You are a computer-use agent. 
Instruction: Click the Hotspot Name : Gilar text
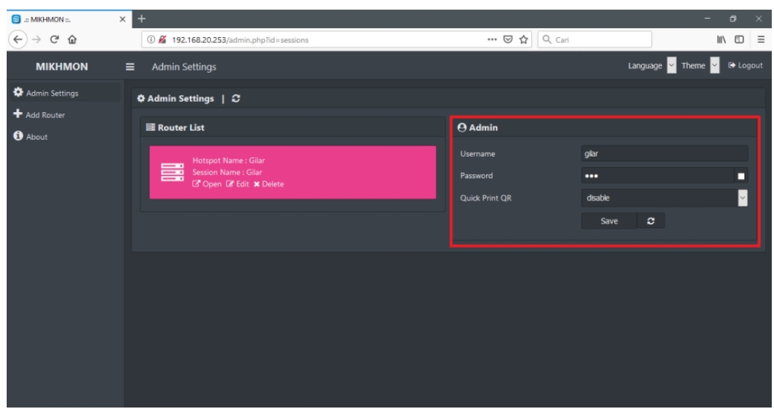coord(229,160)
